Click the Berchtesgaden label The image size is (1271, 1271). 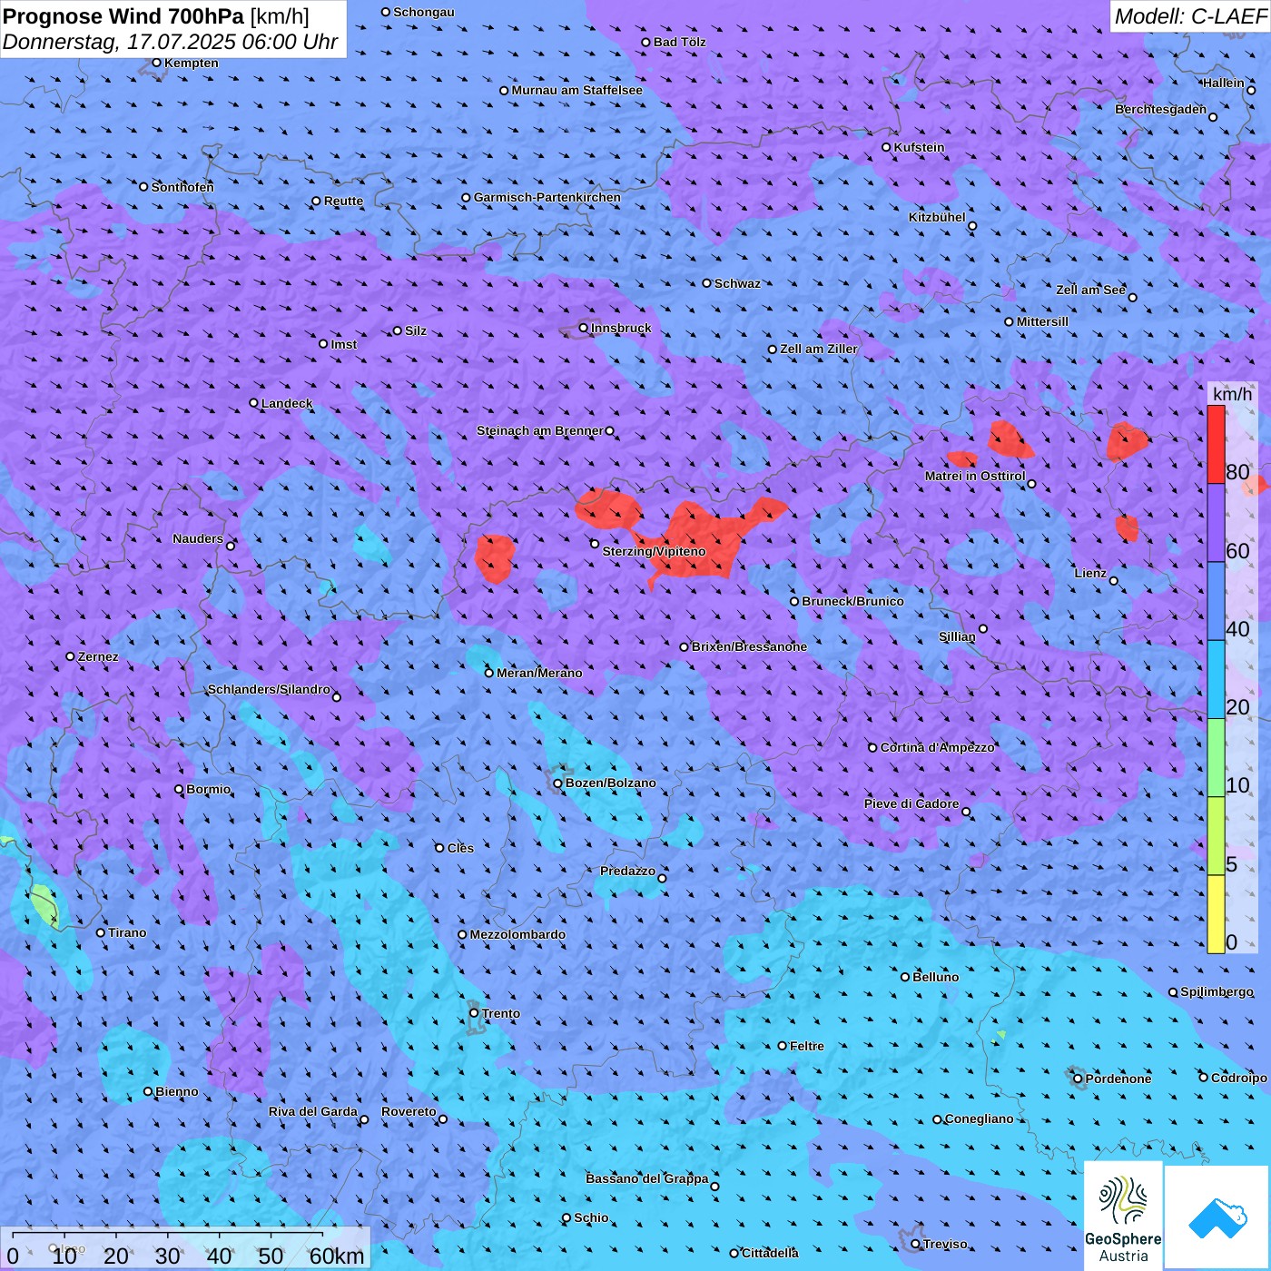coord(1160,109)
